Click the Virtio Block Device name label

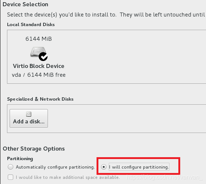38,66
